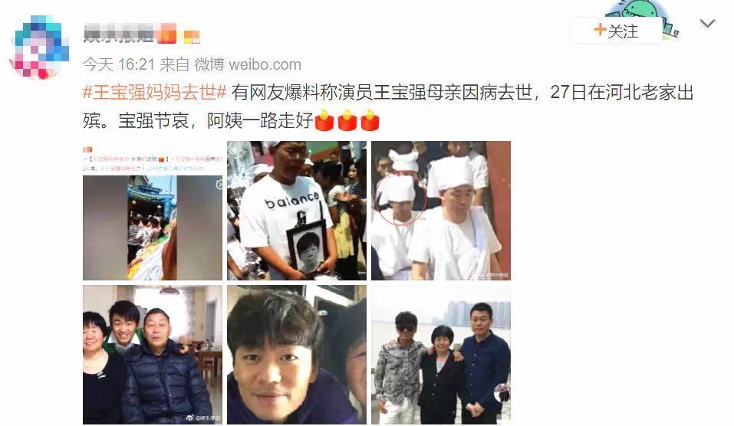Screen dimensions: 734x426
Task: Click the orange verified badge by the username
Action: 167,34
